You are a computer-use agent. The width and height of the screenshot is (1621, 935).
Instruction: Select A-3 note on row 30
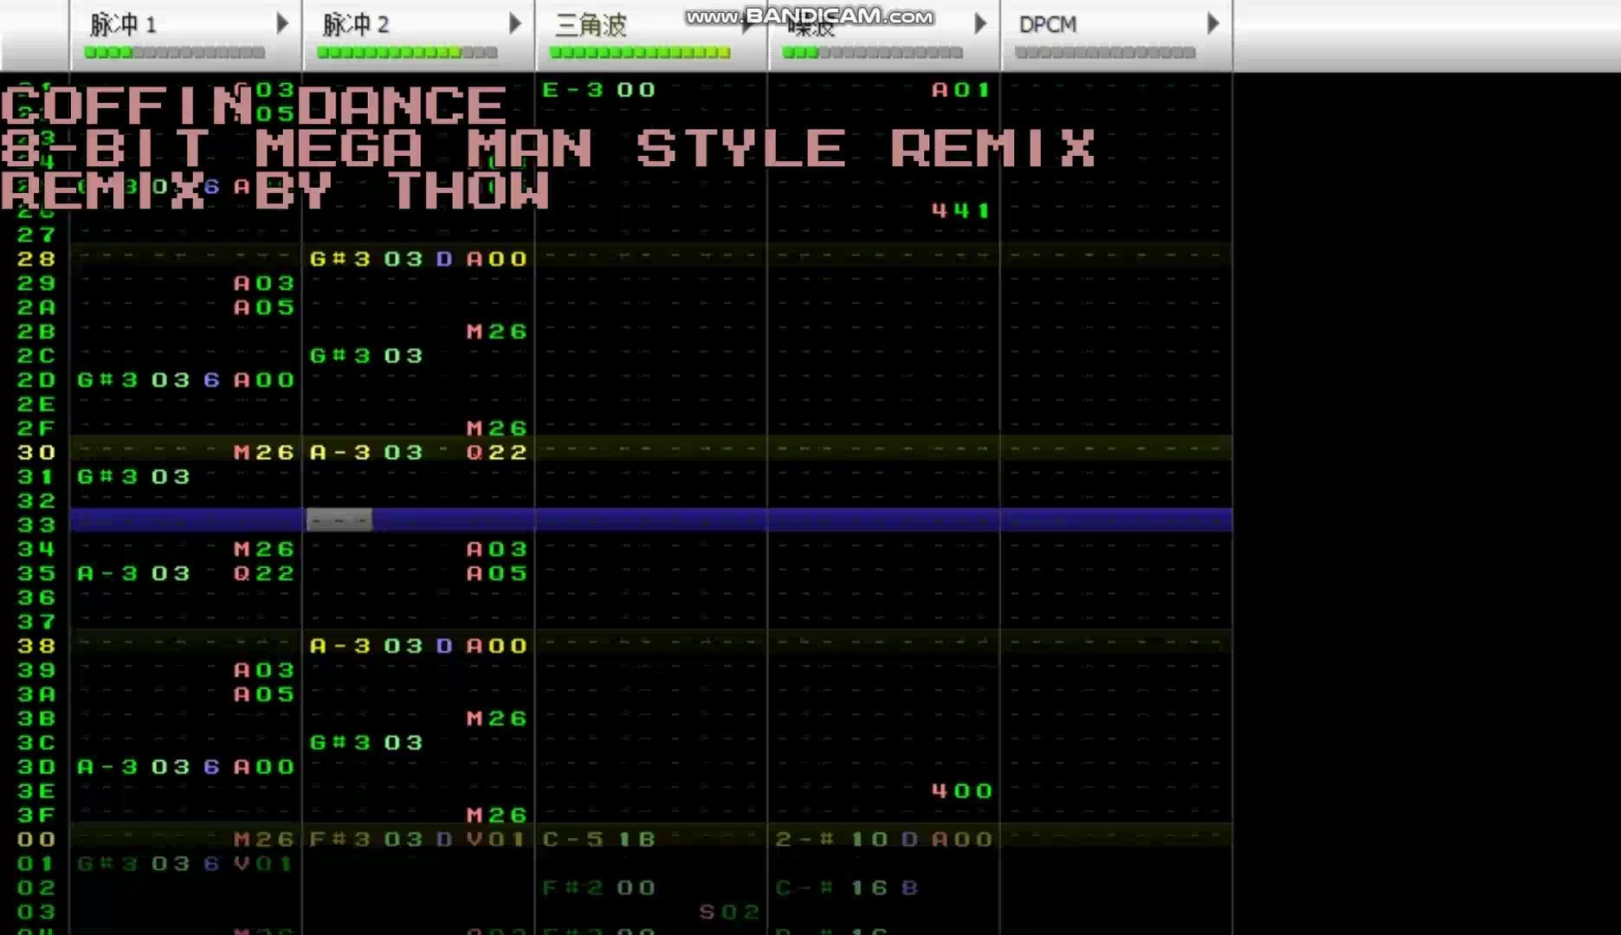point(340,453)
